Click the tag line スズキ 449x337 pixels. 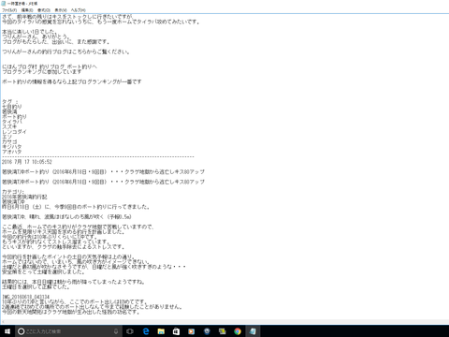pyautogui.click(x=9, y=126)
